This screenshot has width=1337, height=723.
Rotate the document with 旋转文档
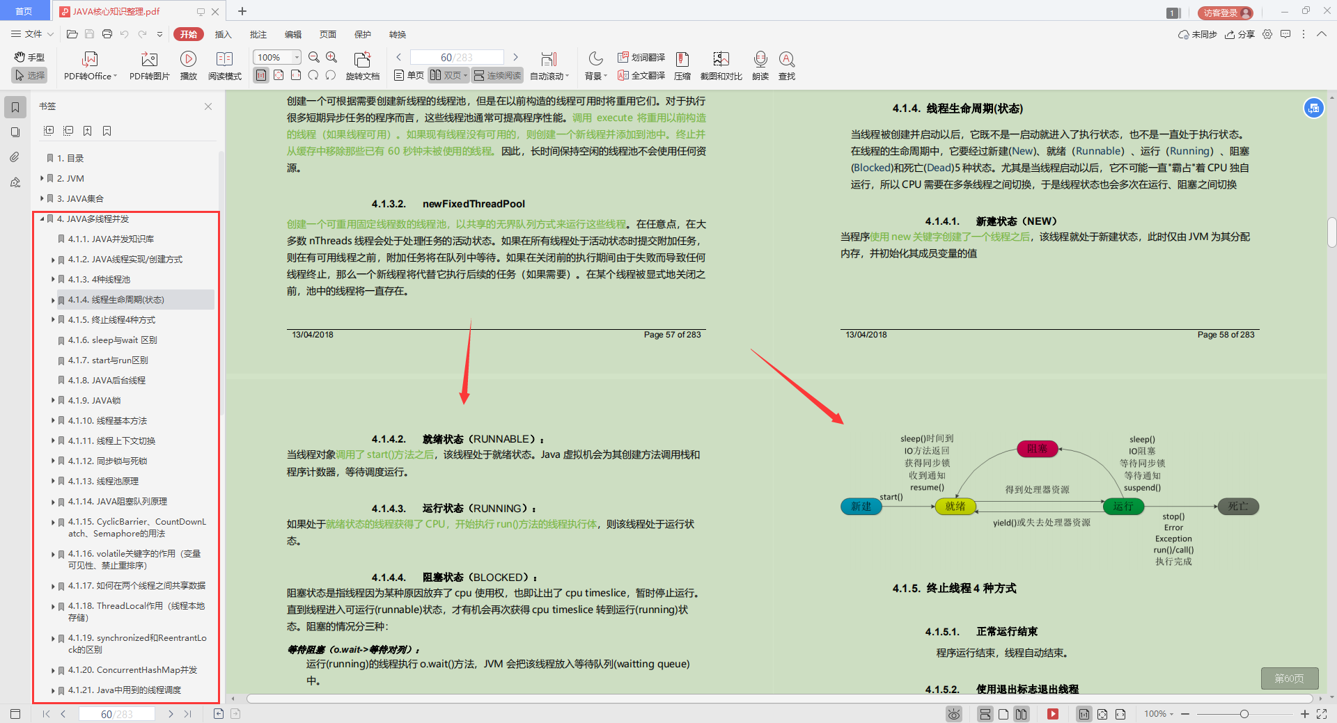[x=361, y=66]
